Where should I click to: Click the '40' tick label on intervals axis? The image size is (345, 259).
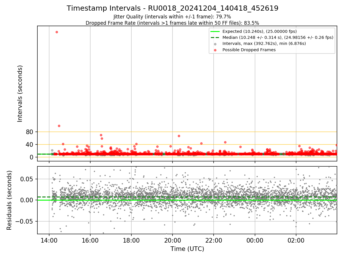point(30,144)
